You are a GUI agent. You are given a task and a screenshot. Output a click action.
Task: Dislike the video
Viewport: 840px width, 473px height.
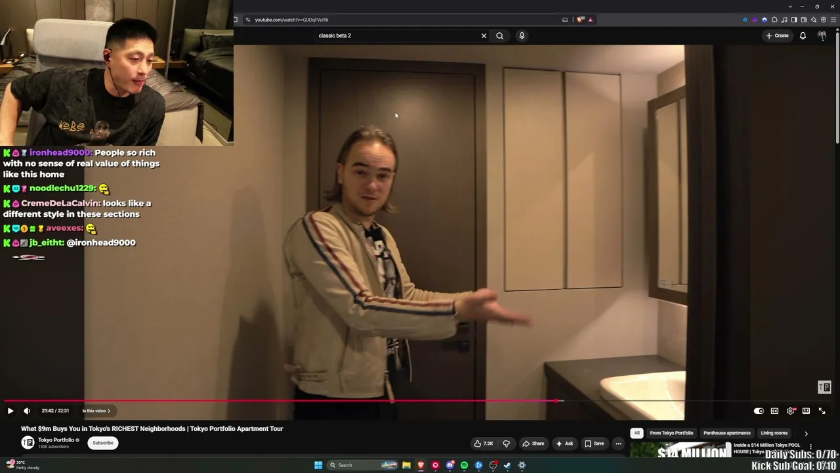[506, 443]
